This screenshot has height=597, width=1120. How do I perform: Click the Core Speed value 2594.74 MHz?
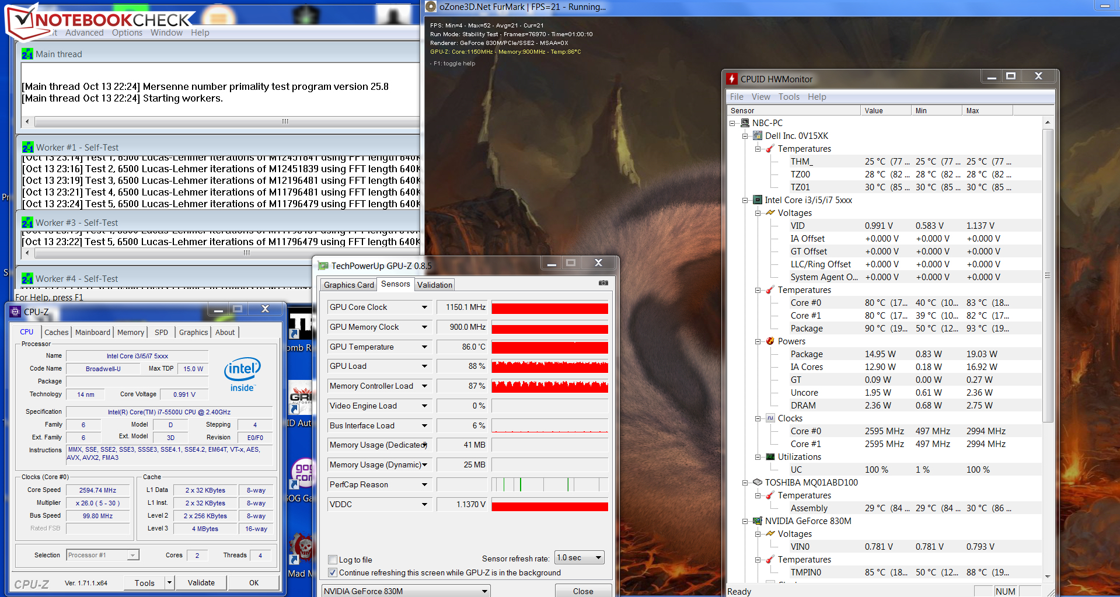[97, 490]
